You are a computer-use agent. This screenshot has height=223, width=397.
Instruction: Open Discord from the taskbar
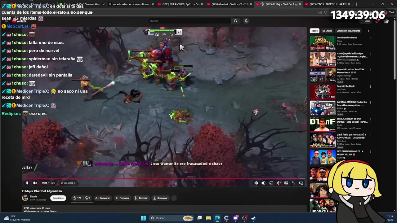pos(235,218)
